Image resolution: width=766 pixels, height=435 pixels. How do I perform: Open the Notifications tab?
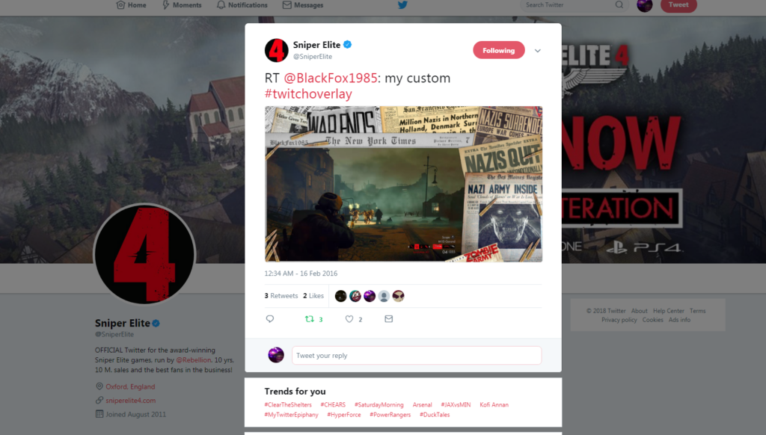tap(242, 5)
